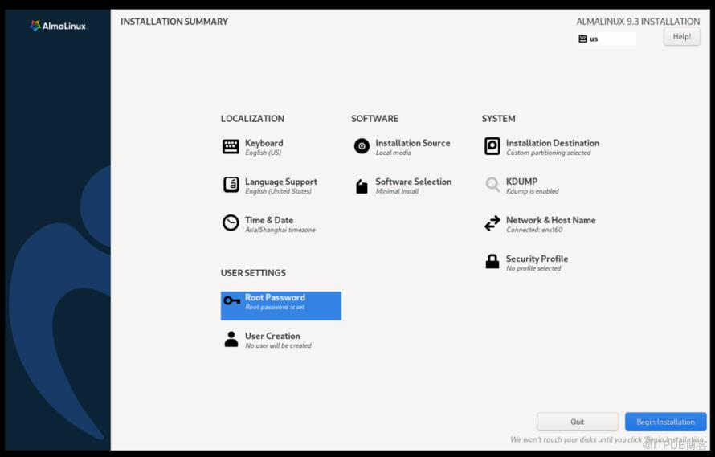Screen dimensions: 715x457
Task: Click the AlmaLinux logo
Action: coord(58,26)
